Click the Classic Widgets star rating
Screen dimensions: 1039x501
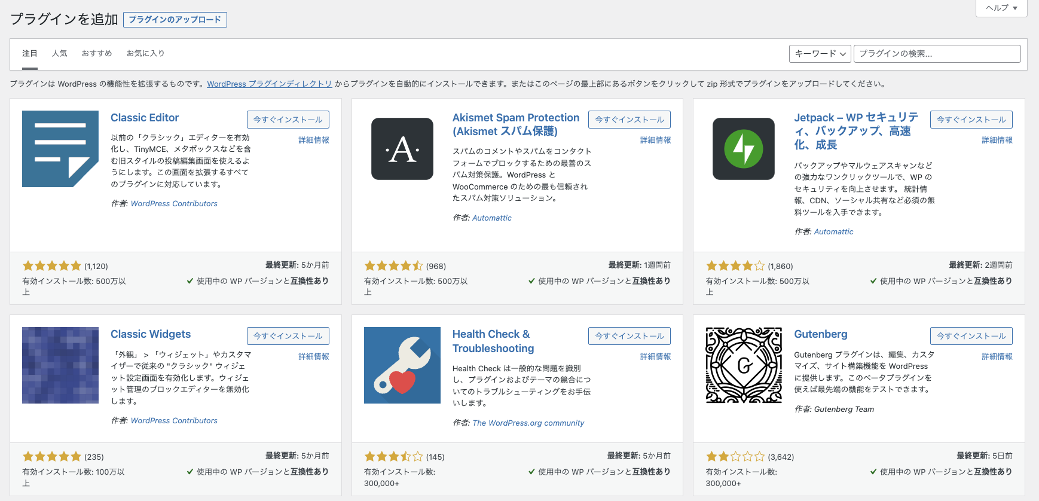pos(52,457)
